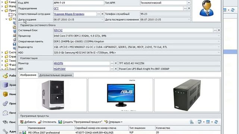
Task: Open the broom-icon sidebar section
Action: tap(8, 76)
